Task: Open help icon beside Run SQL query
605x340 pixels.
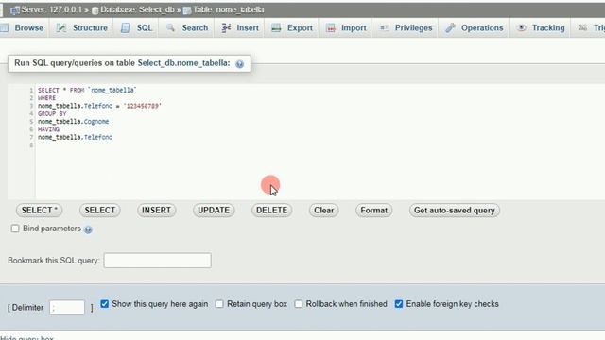Action: click(x=239, y=64)
